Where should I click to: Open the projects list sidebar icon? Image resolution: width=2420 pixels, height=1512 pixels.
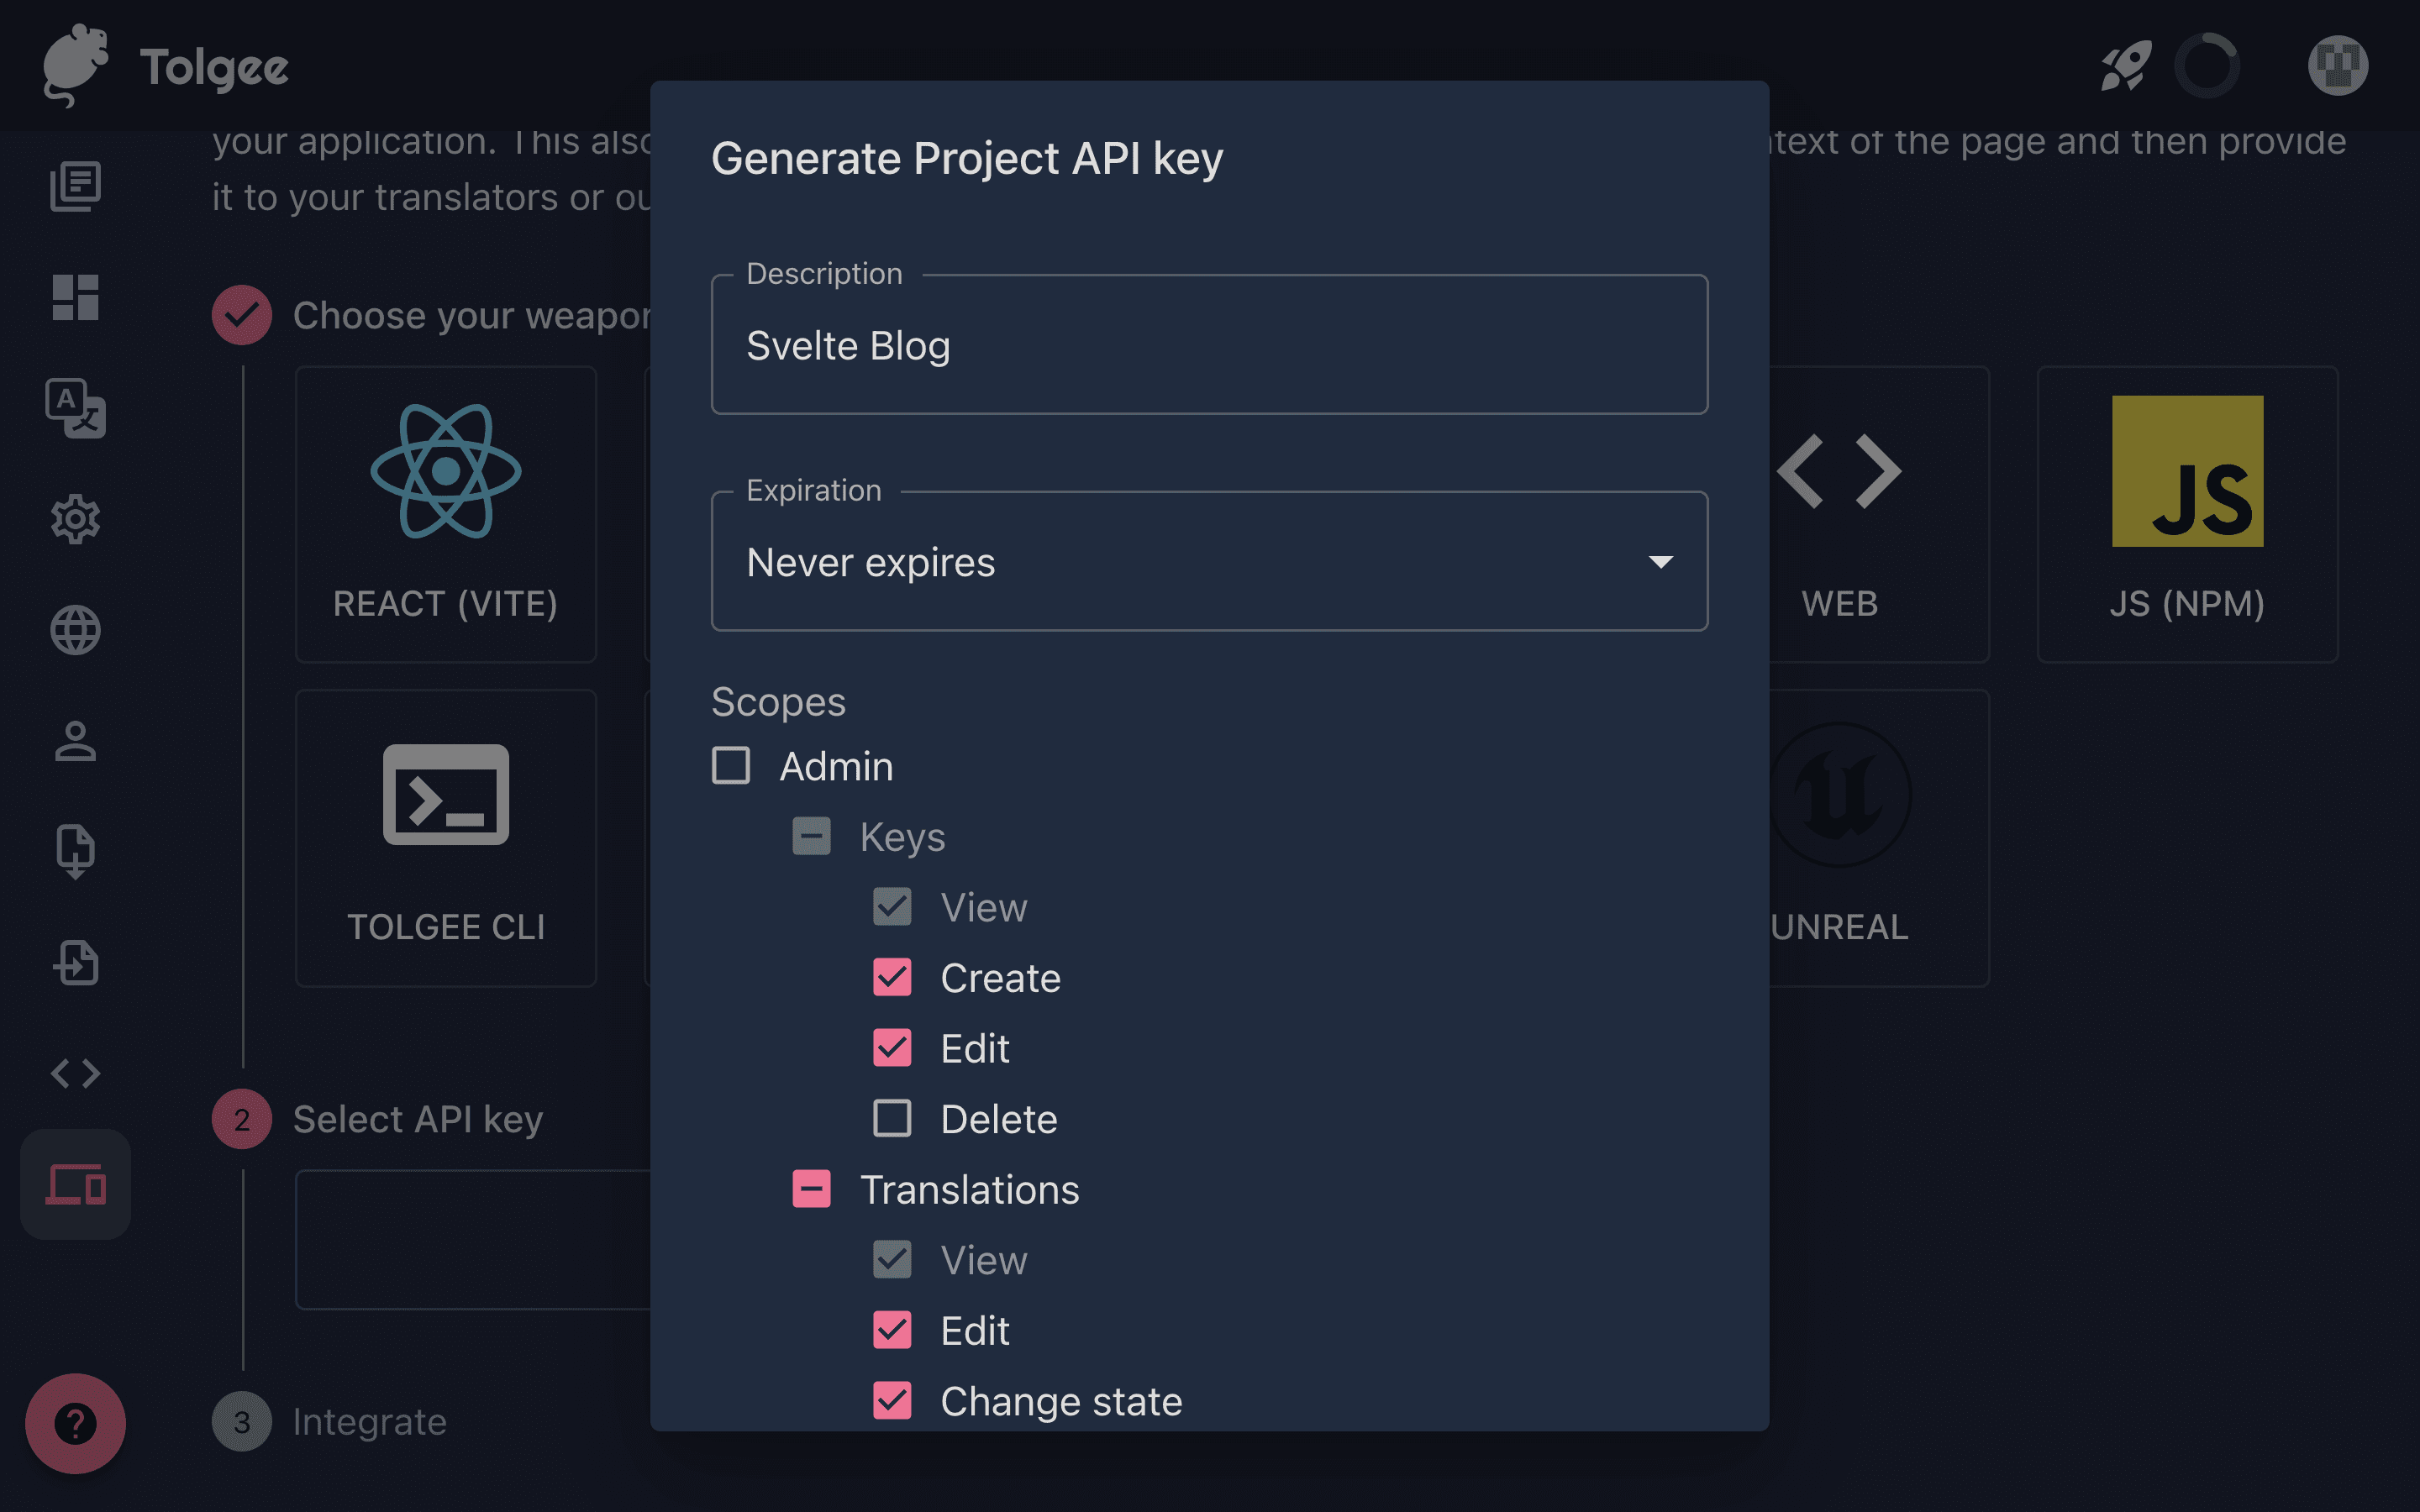(x=76, y=187)
